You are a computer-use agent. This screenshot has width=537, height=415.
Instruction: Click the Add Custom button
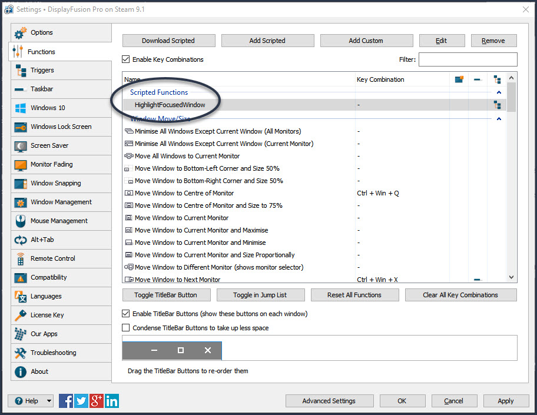tap(366, 41)
